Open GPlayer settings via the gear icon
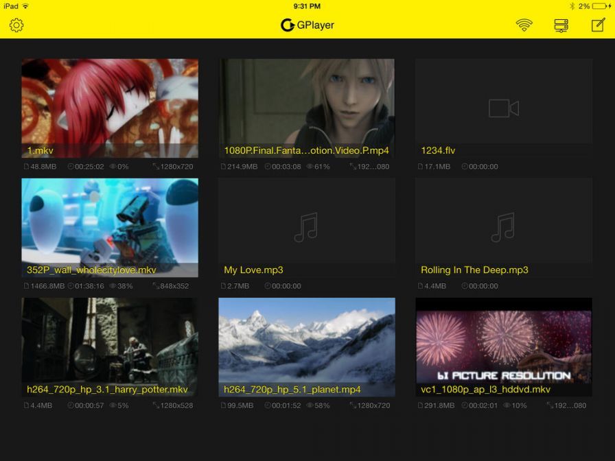615x461 pixels. [16, 25]
